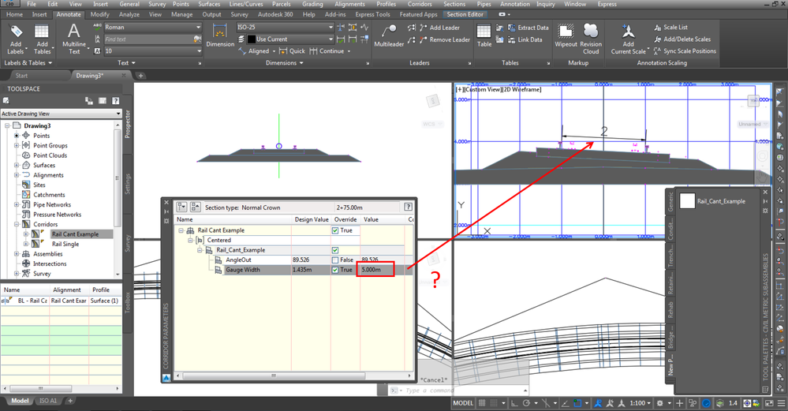Open the Bridge tool palette tab
Image resolution: width=788 pixels, height=411 pixels.
(670, 337)
